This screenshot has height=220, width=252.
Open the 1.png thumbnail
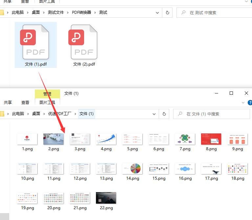(27, 139)
